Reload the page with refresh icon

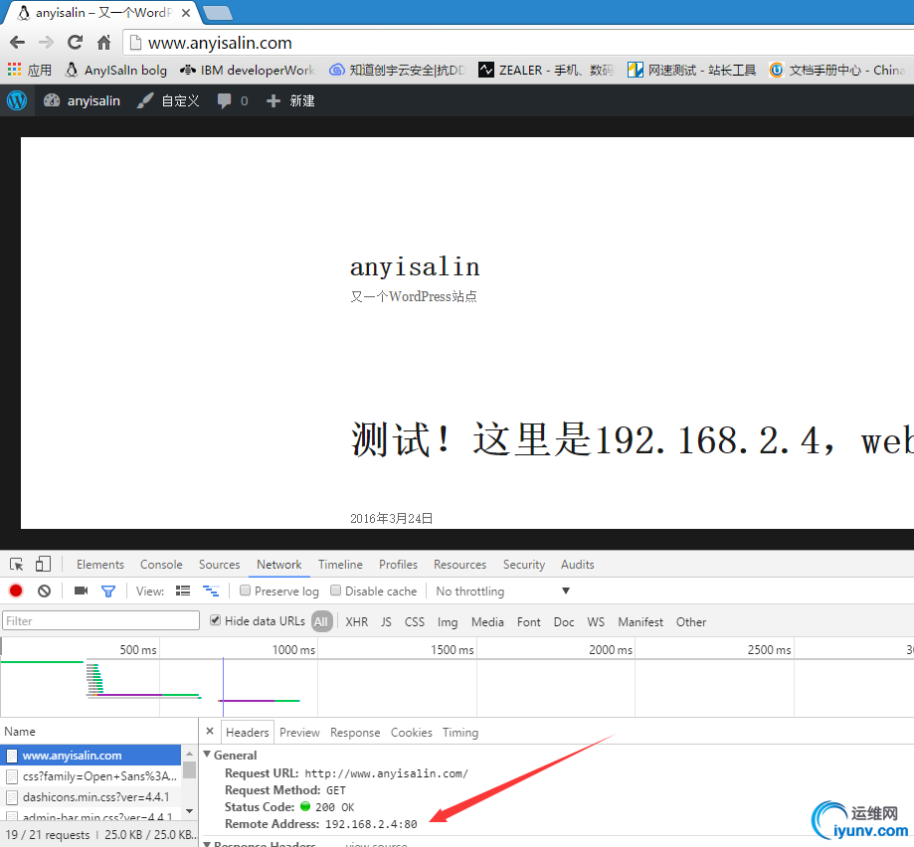[x=76, y=43]
